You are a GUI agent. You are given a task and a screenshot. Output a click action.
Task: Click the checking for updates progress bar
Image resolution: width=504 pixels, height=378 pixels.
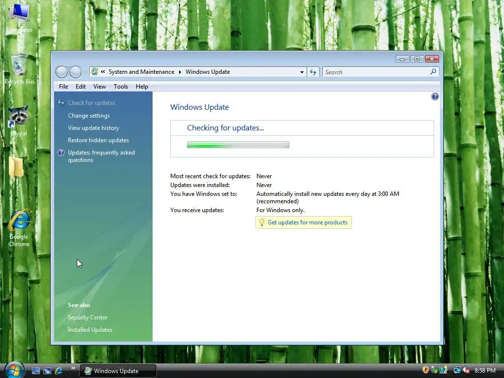(x=238, y=145)
